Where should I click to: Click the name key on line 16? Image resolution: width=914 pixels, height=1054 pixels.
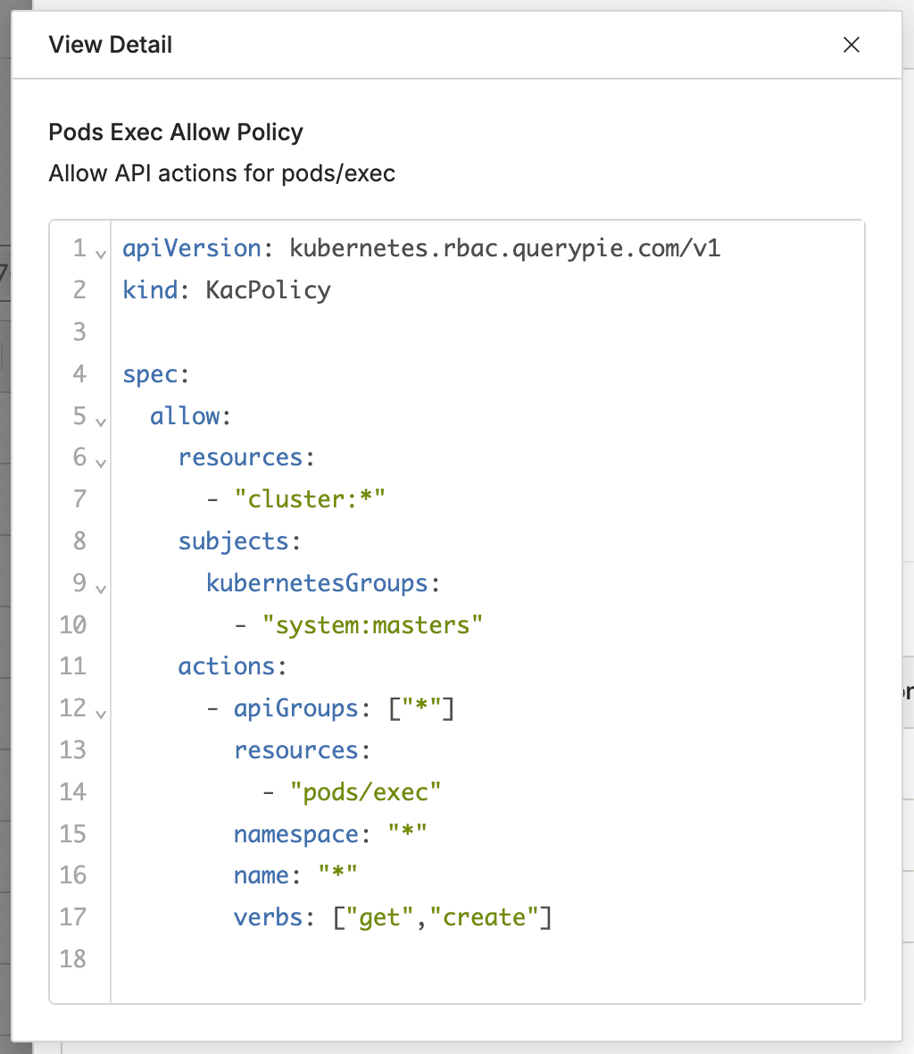(261, 875)
